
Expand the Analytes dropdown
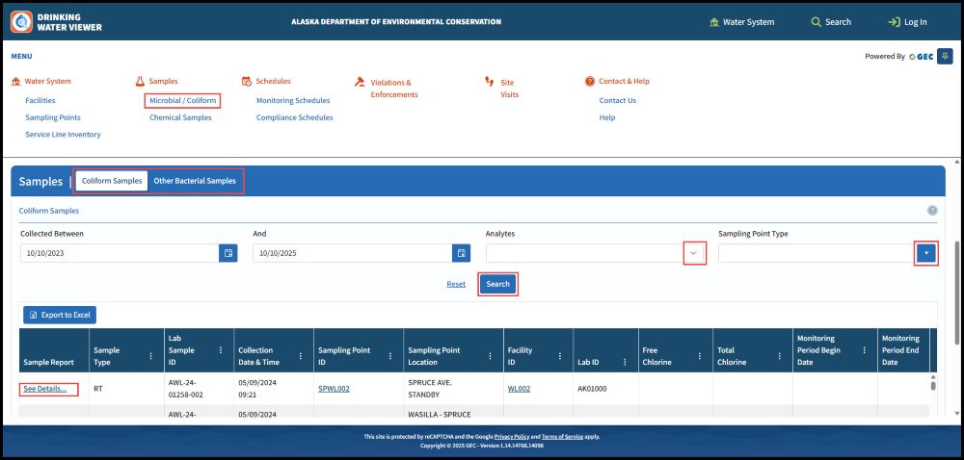pyautogui.click(x=694, y=253)
